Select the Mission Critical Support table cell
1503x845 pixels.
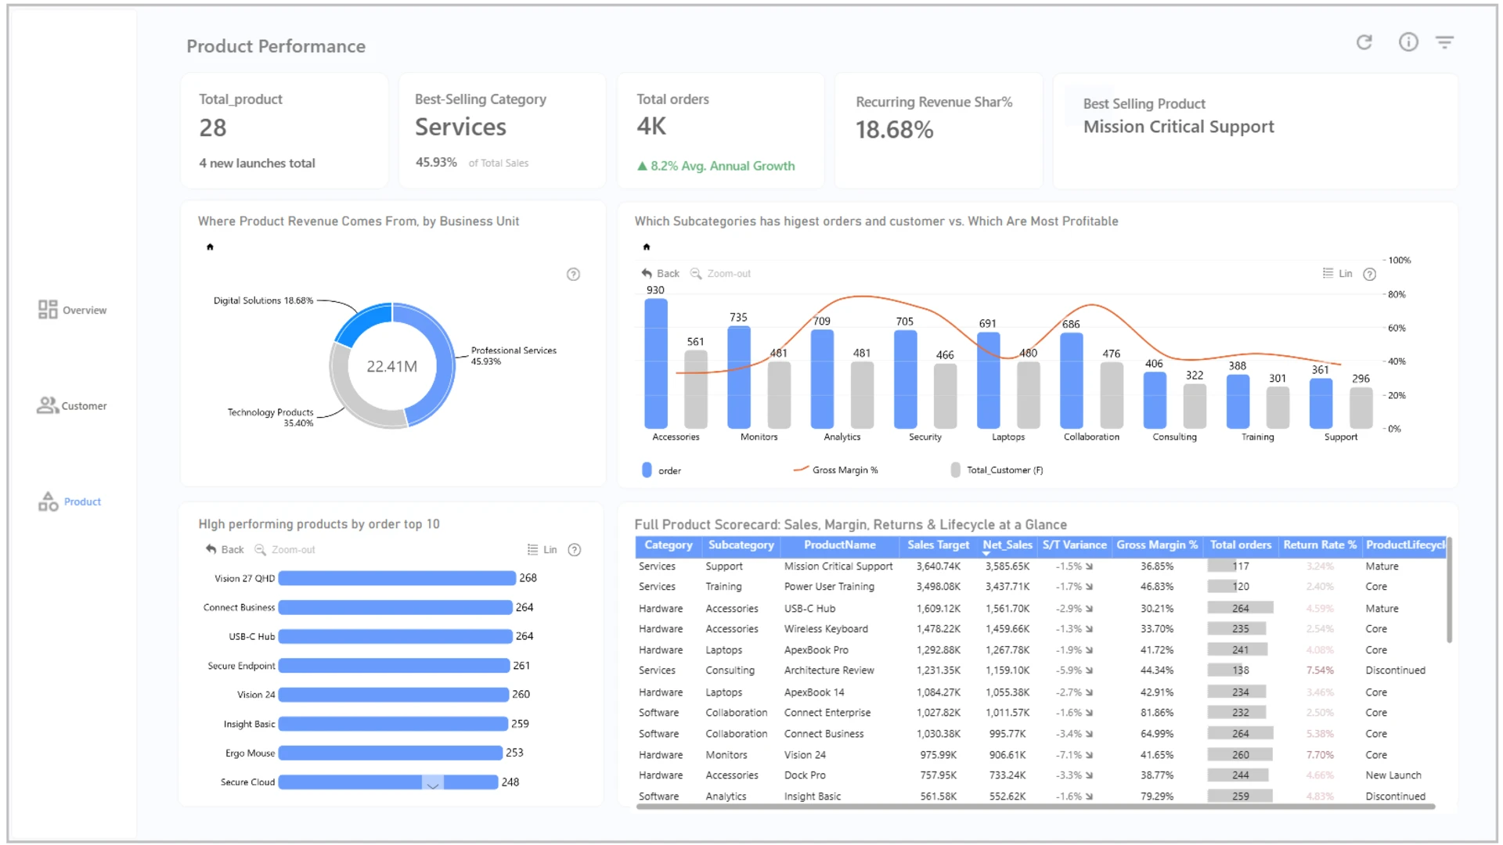(838, 566)
